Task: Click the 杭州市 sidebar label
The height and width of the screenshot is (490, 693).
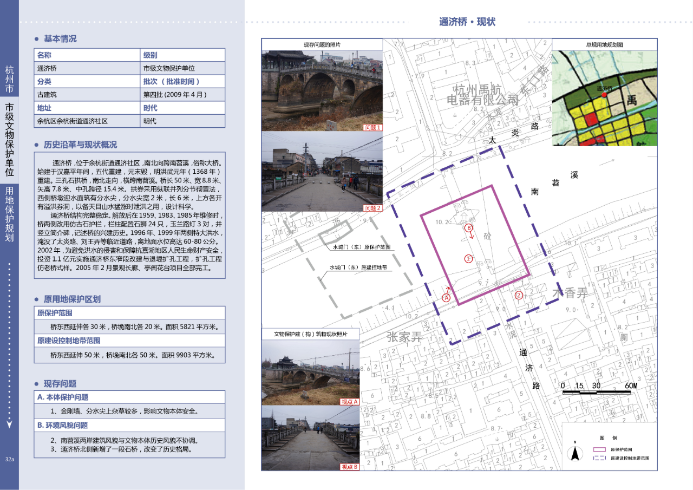Action: click(x=9, y=79)
